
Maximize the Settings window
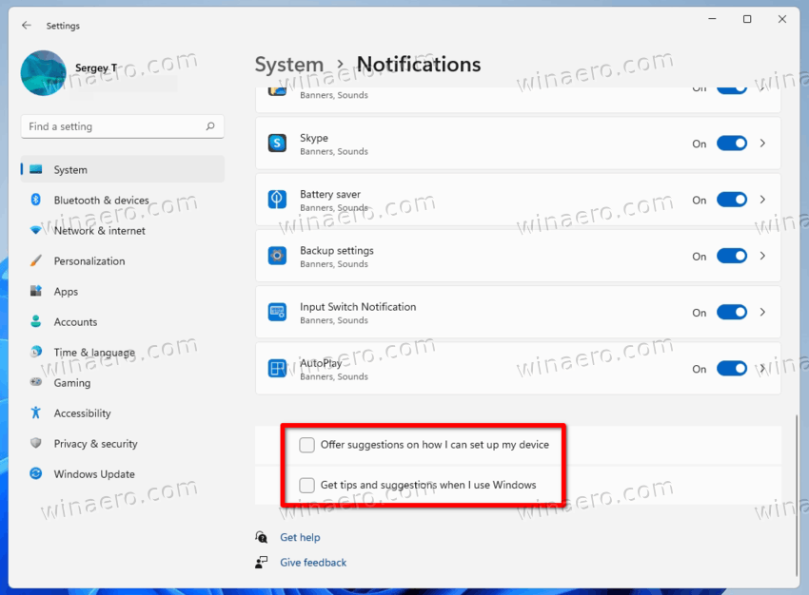[x=747, y=19]
